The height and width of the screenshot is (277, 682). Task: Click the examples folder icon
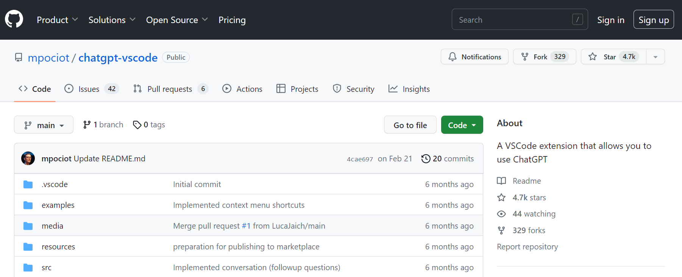(28, 205)
